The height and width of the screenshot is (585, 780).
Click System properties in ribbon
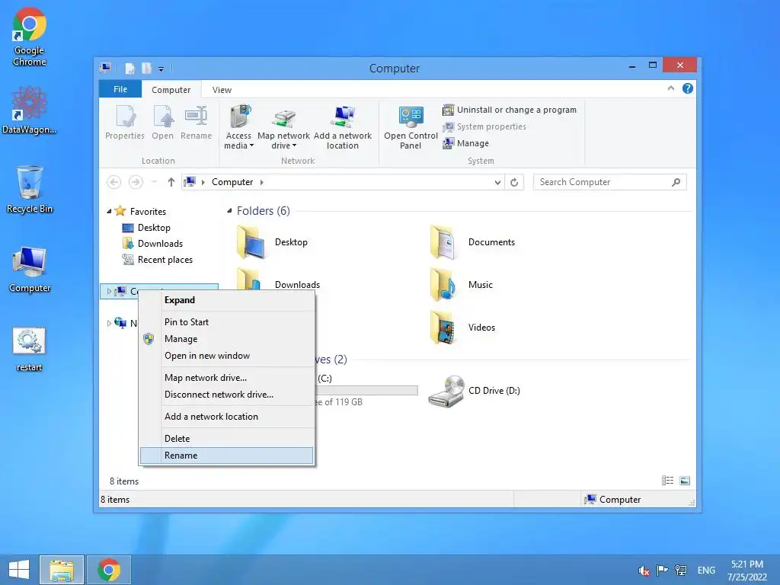pyautogui.click(x=484, y=127)
